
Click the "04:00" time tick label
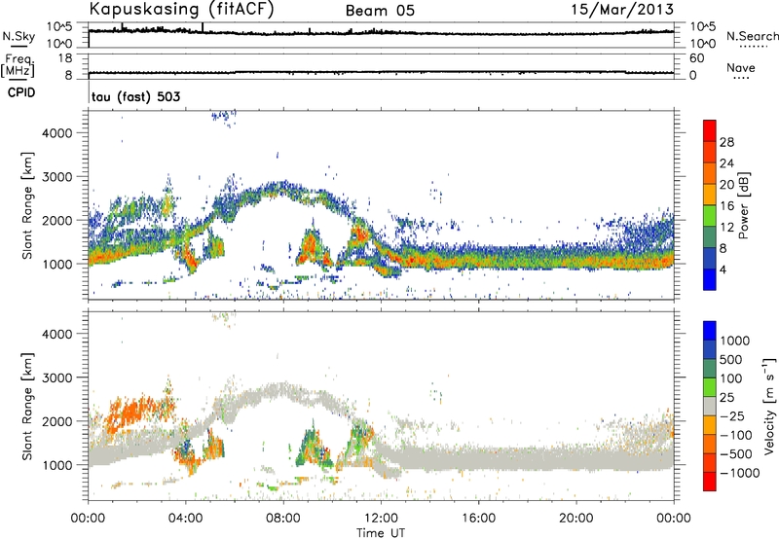(x=185, y=519)
